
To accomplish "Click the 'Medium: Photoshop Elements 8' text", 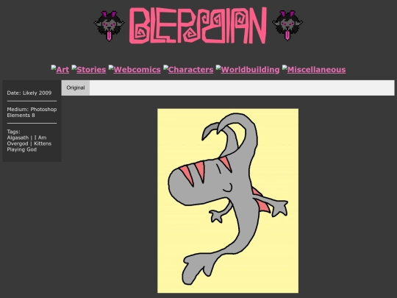I will click(32, 113).
